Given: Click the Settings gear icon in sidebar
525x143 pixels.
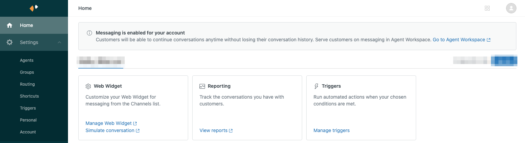Looking at the screenshot, I should pos(10,42).
